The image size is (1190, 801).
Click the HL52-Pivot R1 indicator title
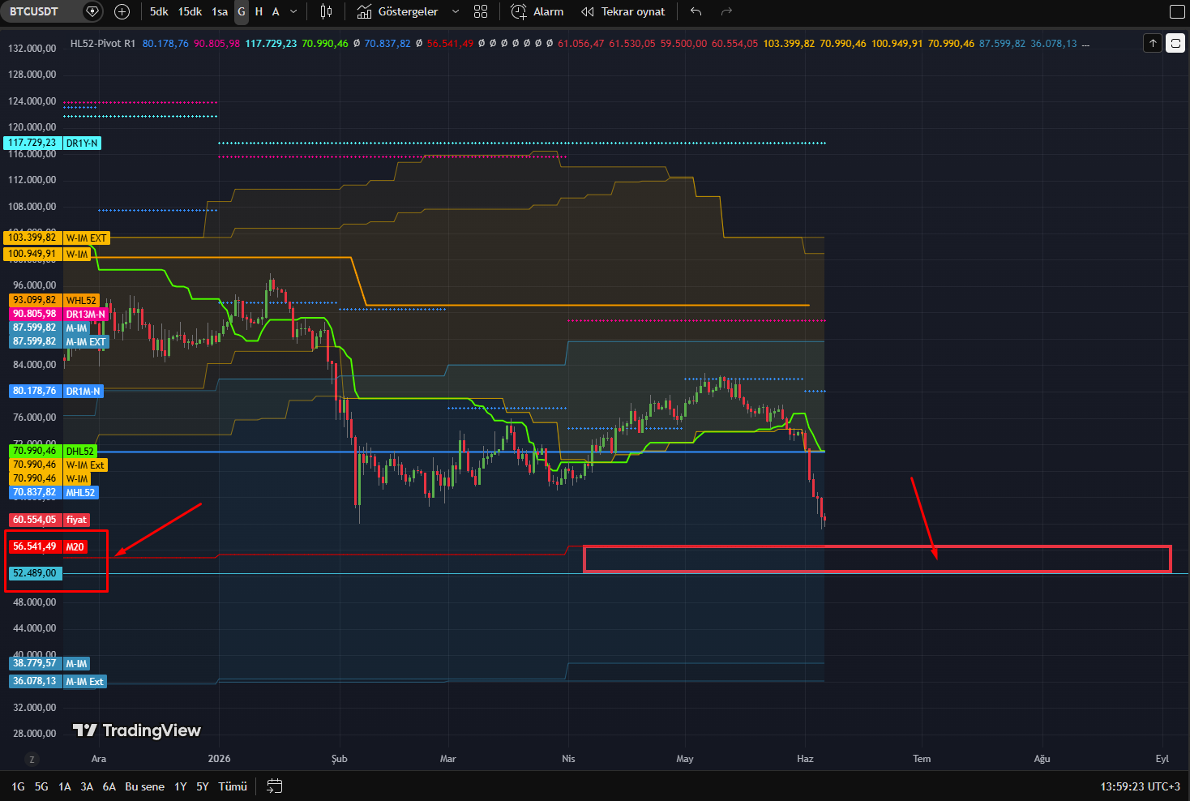(103, 44)
